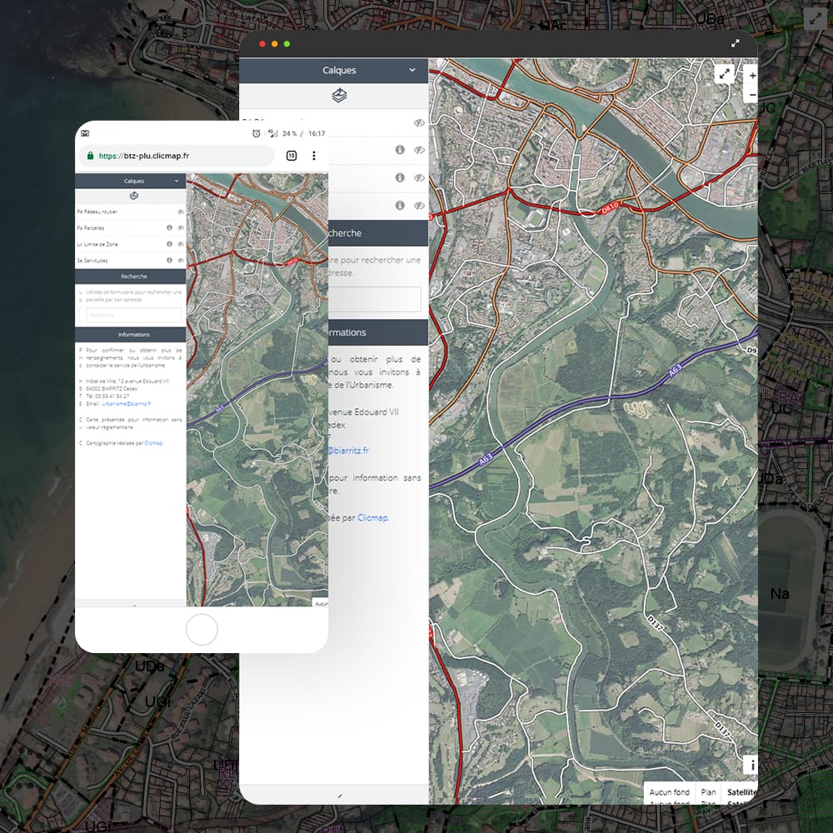The height and width of the screenshot is (833, 833).
Task: Hide the Servitudes layer on phone
Action: (x=180, y=261)
